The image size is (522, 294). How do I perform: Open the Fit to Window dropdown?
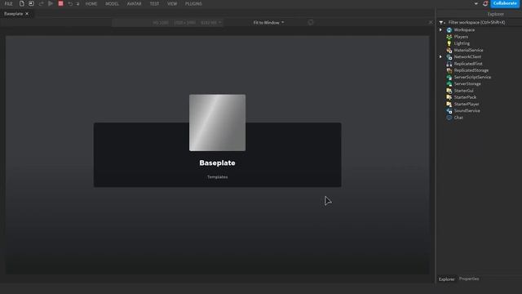268,23
